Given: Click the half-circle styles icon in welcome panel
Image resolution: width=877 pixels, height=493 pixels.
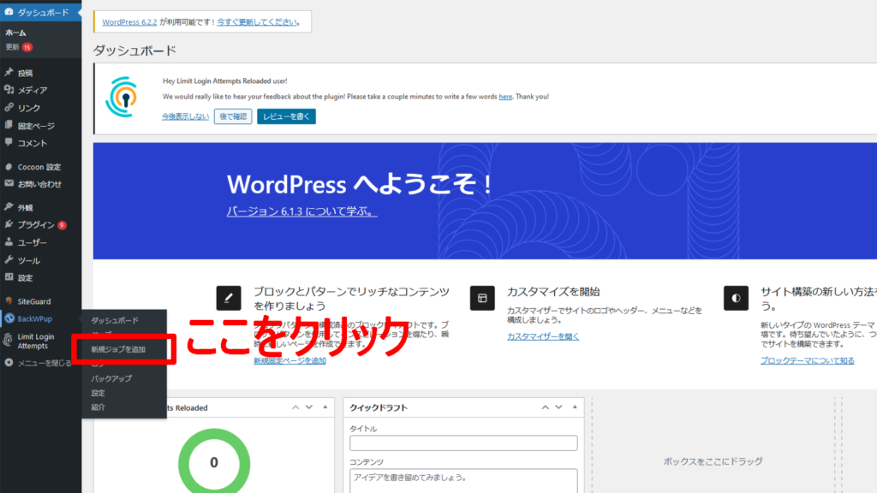Looking at the screenshot, I should pos(736,298).
